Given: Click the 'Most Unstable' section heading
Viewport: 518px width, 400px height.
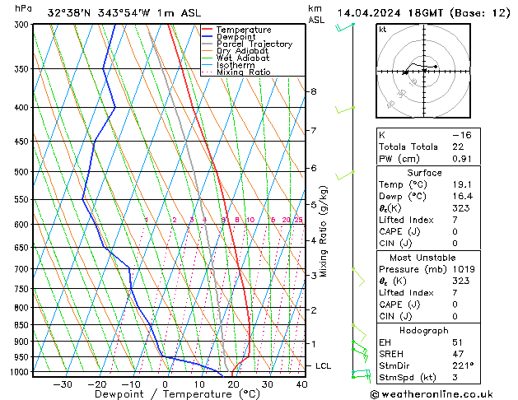Looking at the screenshot, I should tap(422, 258).
